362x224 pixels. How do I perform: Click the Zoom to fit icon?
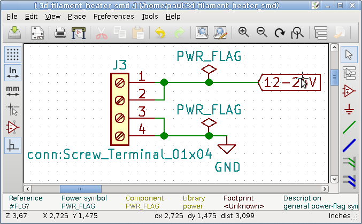pos(297,33)
